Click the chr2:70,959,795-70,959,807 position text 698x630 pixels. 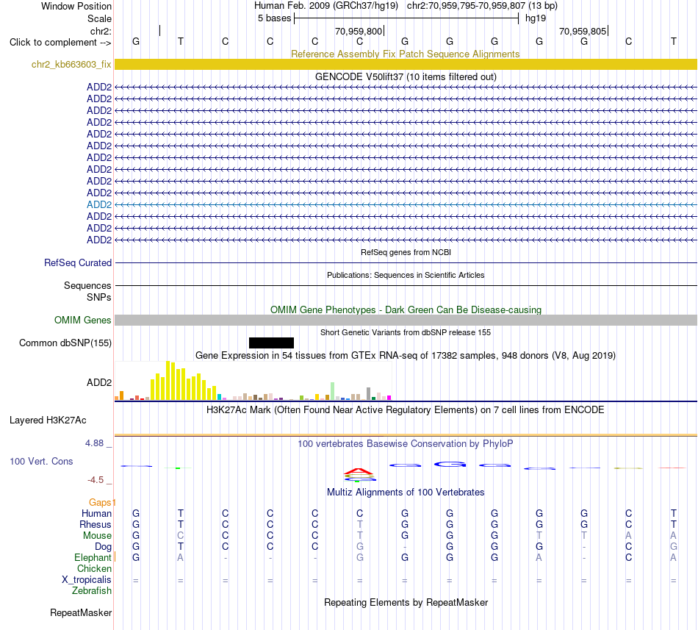(482, 6)
